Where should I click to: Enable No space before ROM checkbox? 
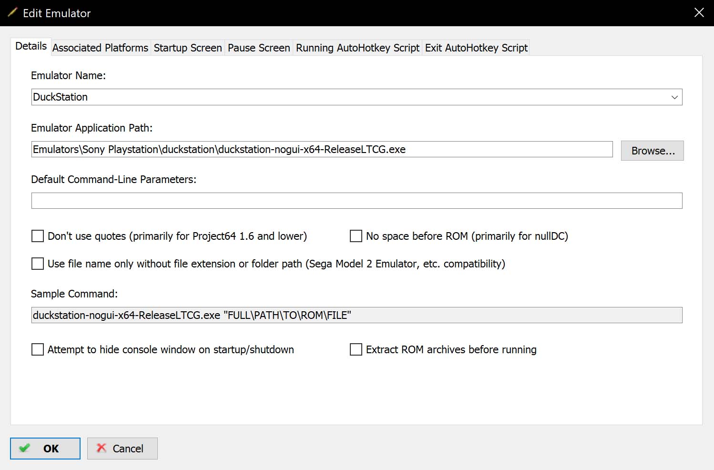(x=356, y=236)
